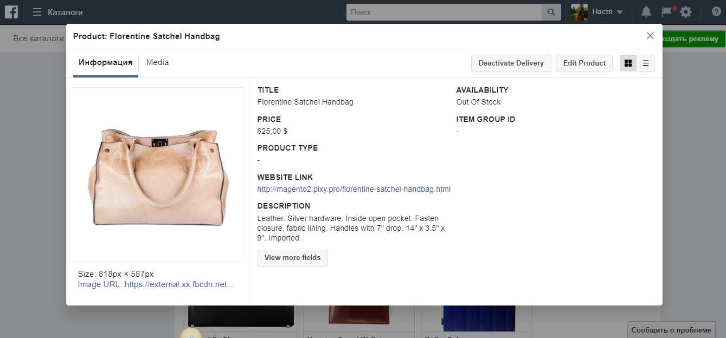726x338 pixels.
Task: Select the Информация tab
Action: tap(106, 62)
